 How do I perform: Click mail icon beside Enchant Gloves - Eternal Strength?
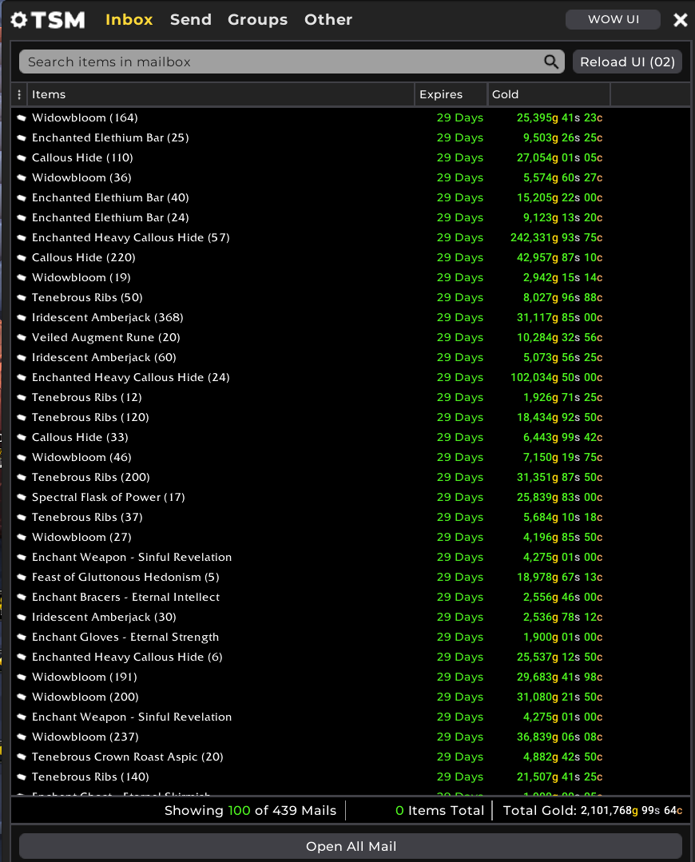(x=22, y=638)
